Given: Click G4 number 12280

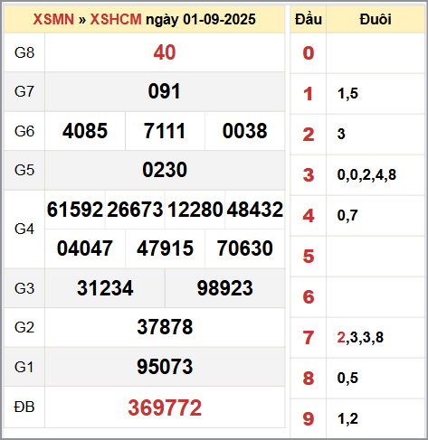Looking at the screenshot, I should click(x=195, y=210).
